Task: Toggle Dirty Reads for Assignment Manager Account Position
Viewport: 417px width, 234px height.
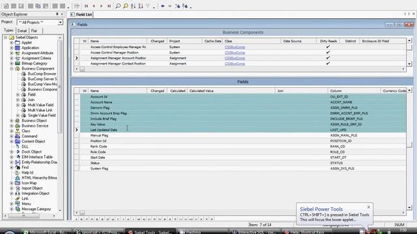Action: (328, 58)
